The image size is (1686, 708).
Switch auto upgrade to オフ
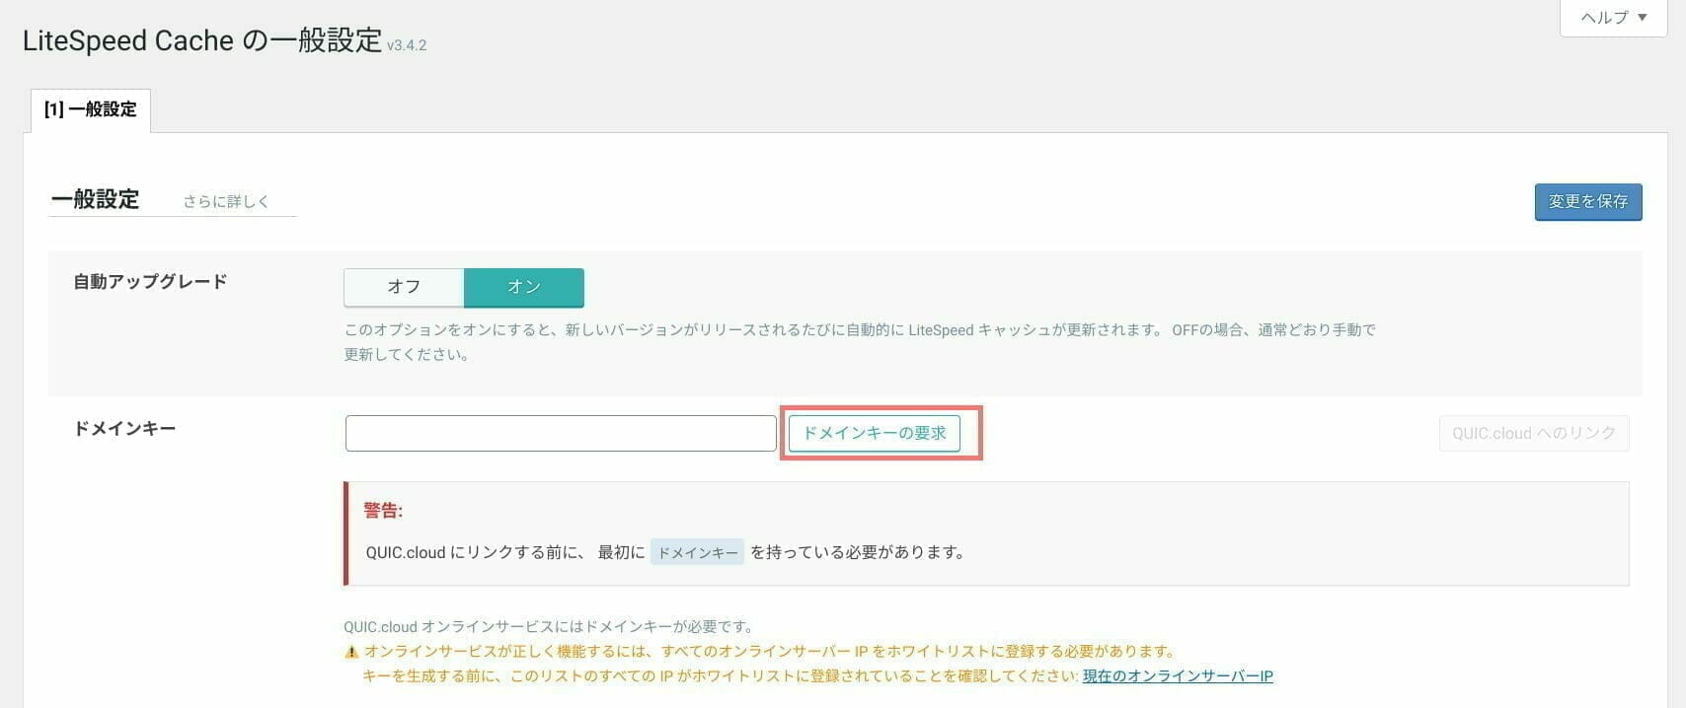[404, 287]
